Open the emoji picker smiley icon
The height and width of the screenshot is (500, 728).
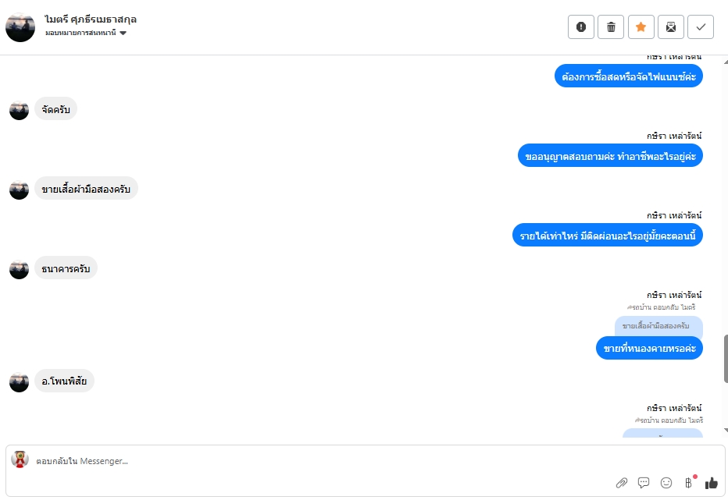(666, 483)
